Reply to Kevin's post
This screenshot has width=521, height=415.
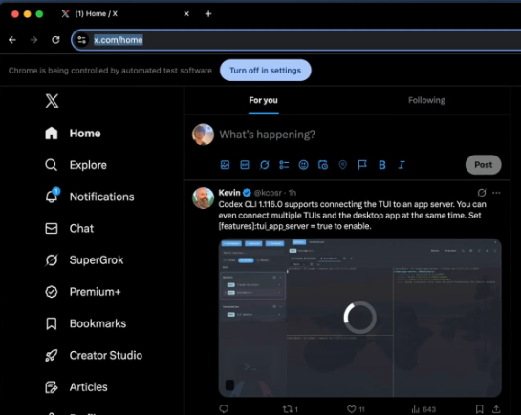[224, 409]
